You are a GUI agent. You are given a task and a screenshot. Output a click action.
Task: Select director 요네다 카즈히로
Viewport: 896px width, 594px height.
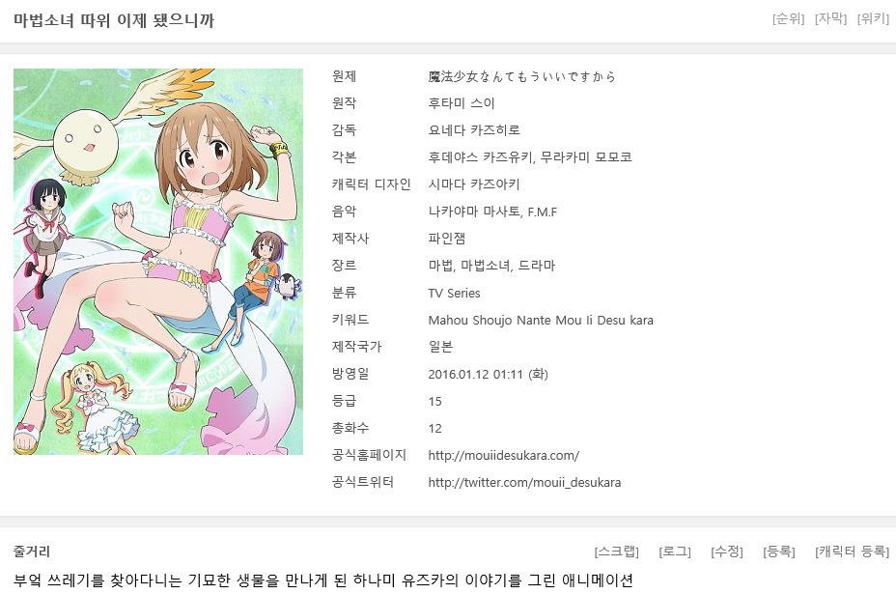pyautogui.click(x=474, y=130)
